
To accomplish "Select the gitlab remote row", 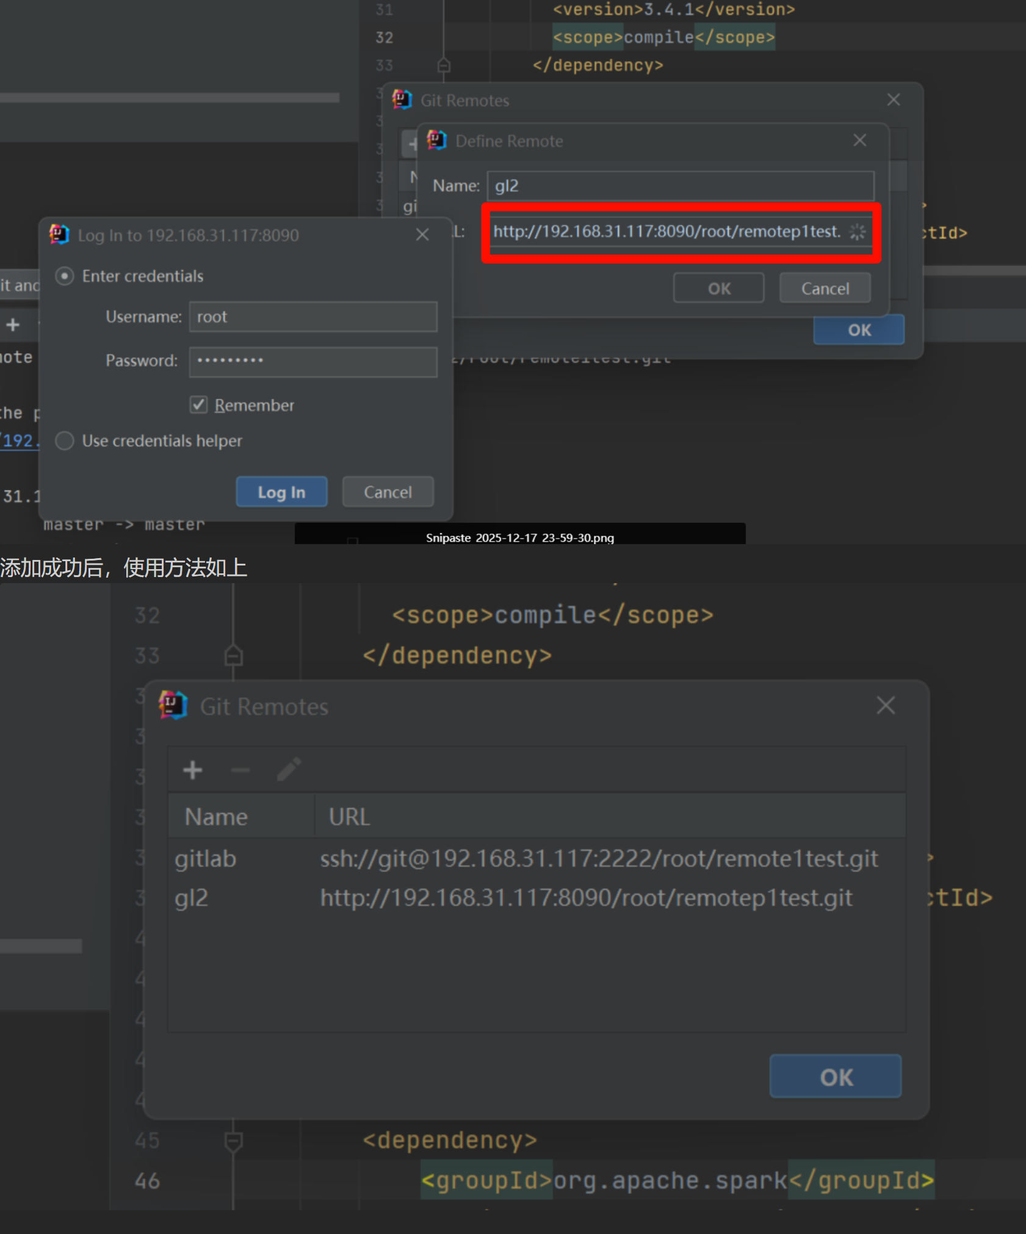I will pyautogui.click(x=537, y=859).
